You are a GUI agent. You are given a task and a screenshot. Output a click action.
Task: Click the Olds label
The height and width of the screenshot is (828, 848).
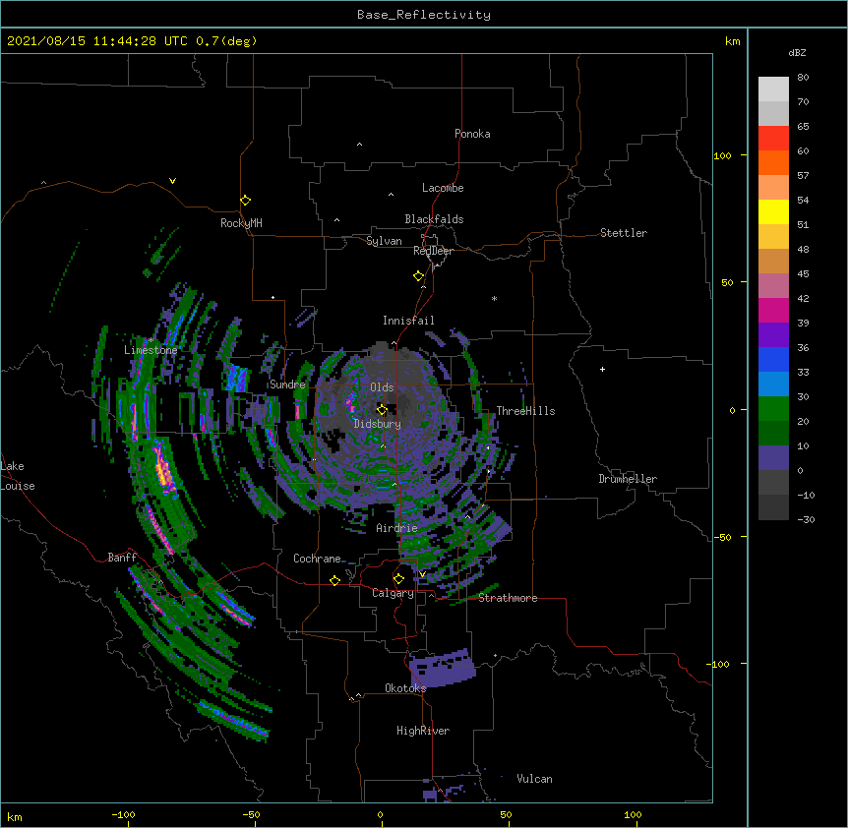point(382,387)
